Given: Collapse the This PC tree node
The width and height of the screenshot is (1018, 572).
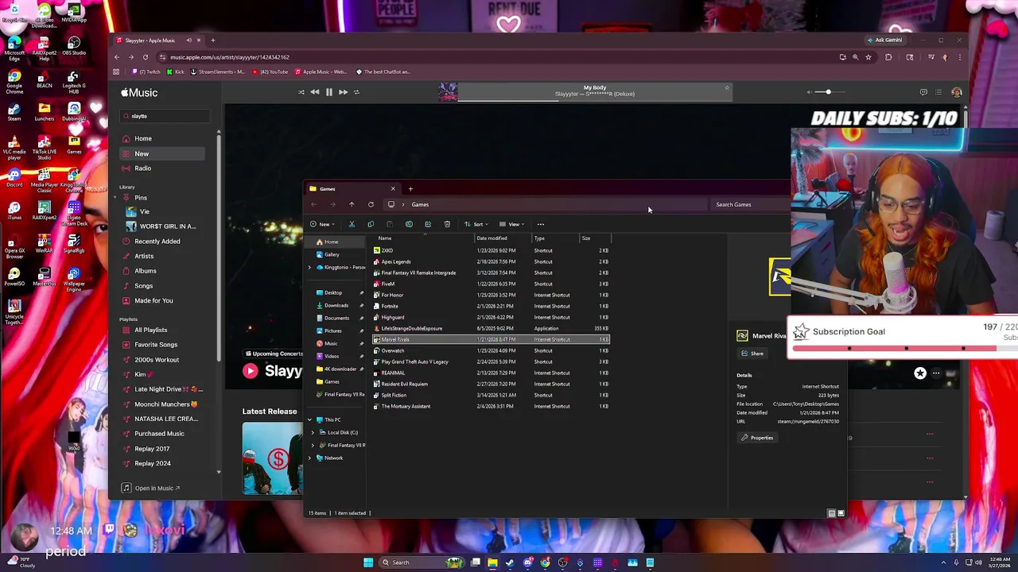Looking at the screenshot, I should (309, 419).
